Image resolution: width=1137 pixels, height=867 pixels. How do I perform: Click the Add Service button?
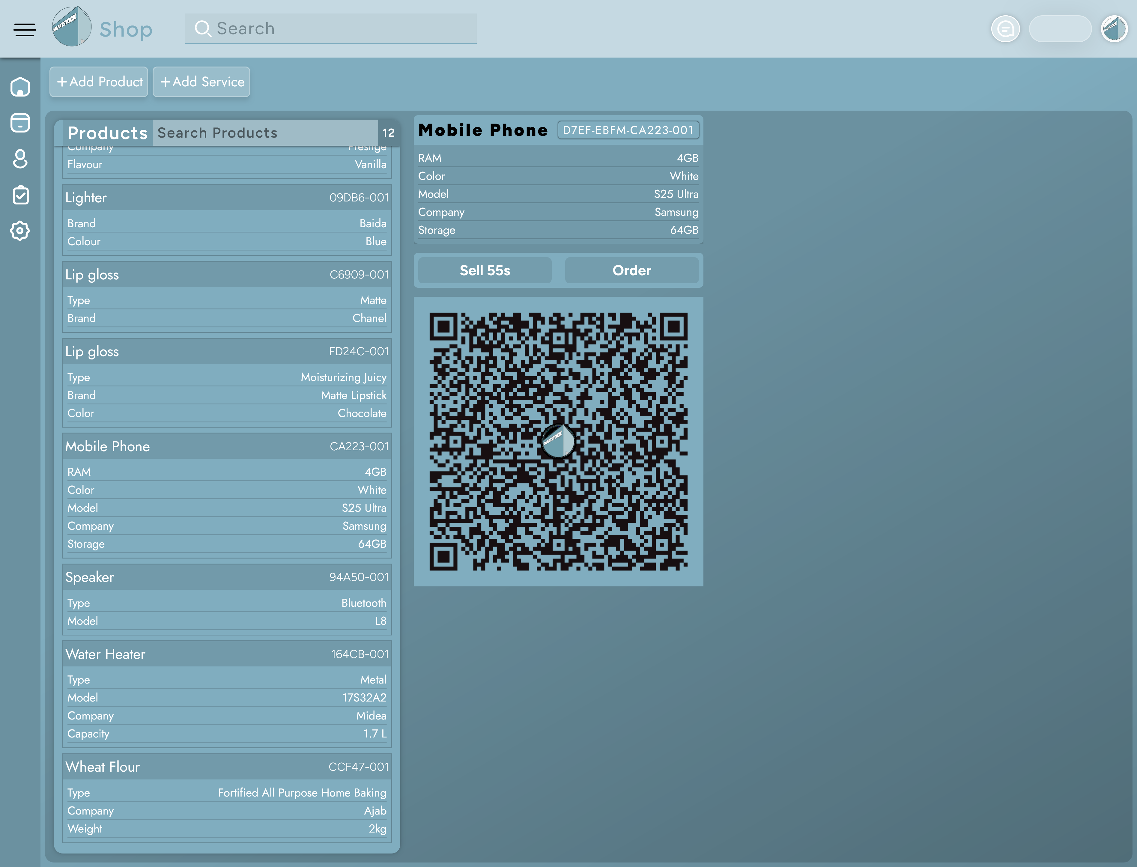click(x=202, y=82)
